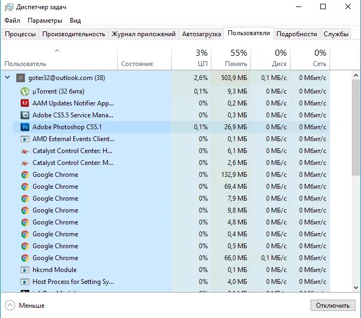Go to the Автозагрузка tab
361x318 pixels.
click(202, 34)
